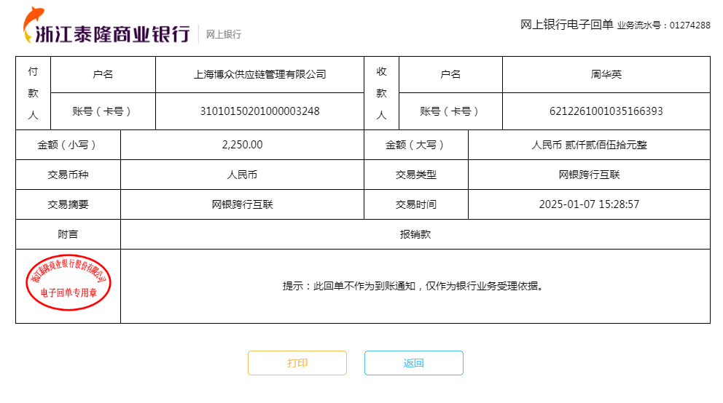Click the Zhejiang Tailong Bank logo
Screen dimensions: 723x403
(106, 29)
